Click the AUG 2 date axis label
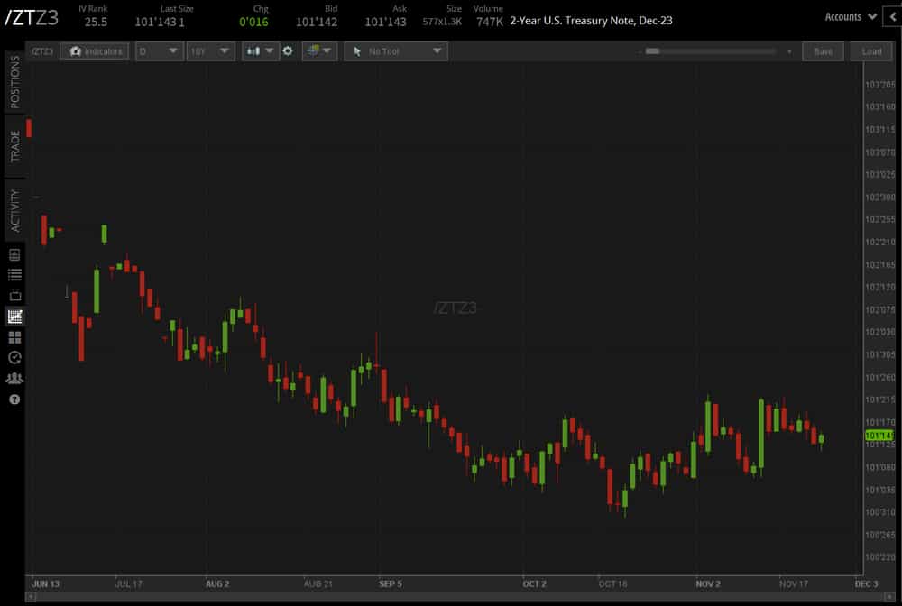The height and width of the screenshot is (606, 902). click(x=217, y=583)
